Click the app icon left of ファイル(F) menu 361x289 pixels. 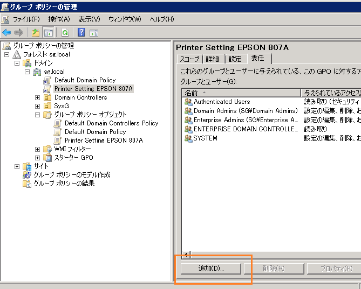(x=5, y=19)
